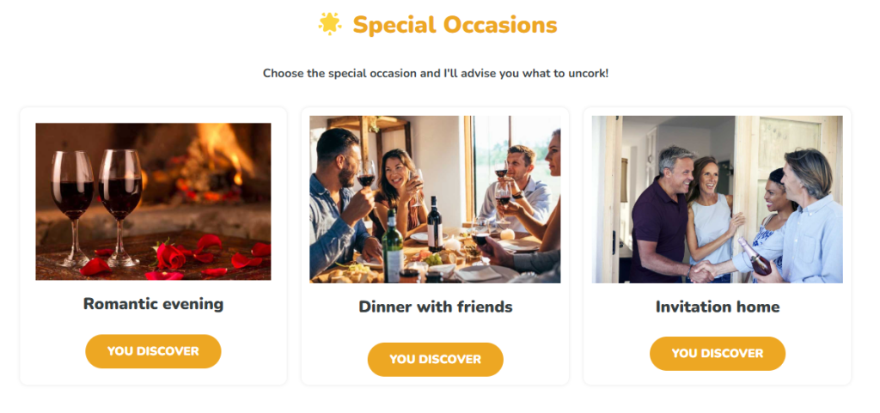Select the Dinner with friends title
This screenshot has width=880, height=413.
435,307
